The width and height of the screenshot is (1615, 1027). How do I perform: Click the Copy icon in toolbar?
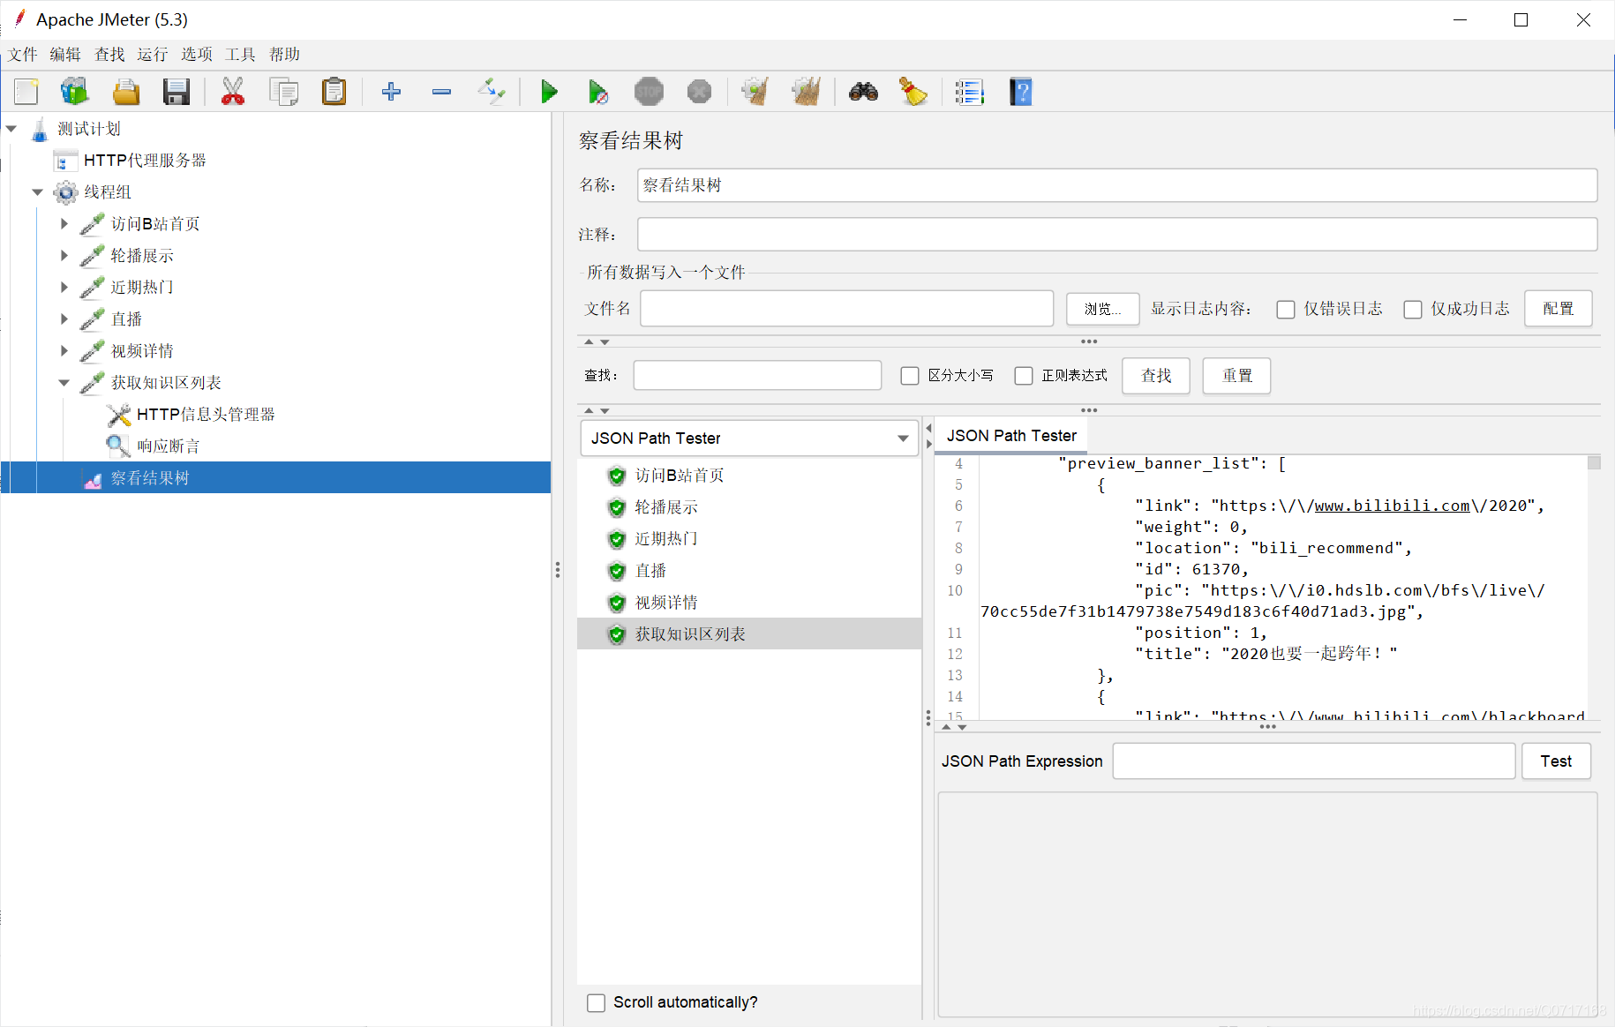click(283, 92)
